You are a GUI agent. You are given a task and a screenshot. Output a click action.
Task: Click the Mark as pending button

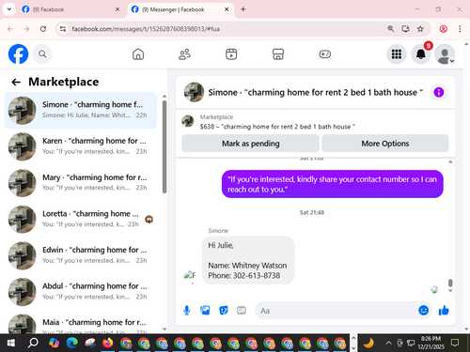tap(251, 144)
